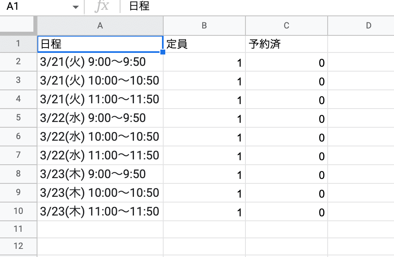Select row 3 header

(18, 81)
